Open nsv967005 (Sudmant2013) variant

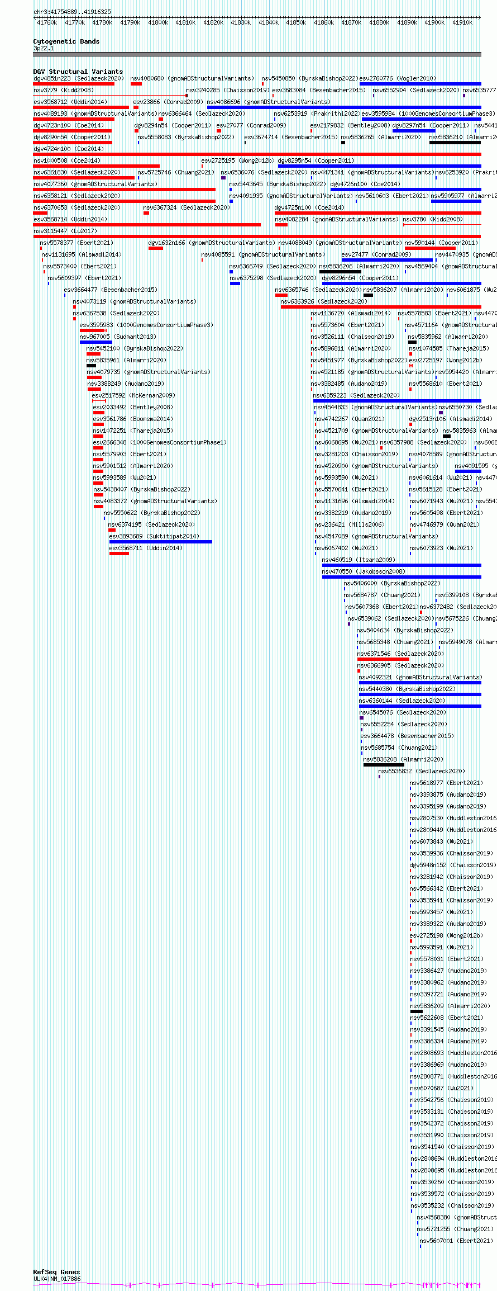point(118,337)
